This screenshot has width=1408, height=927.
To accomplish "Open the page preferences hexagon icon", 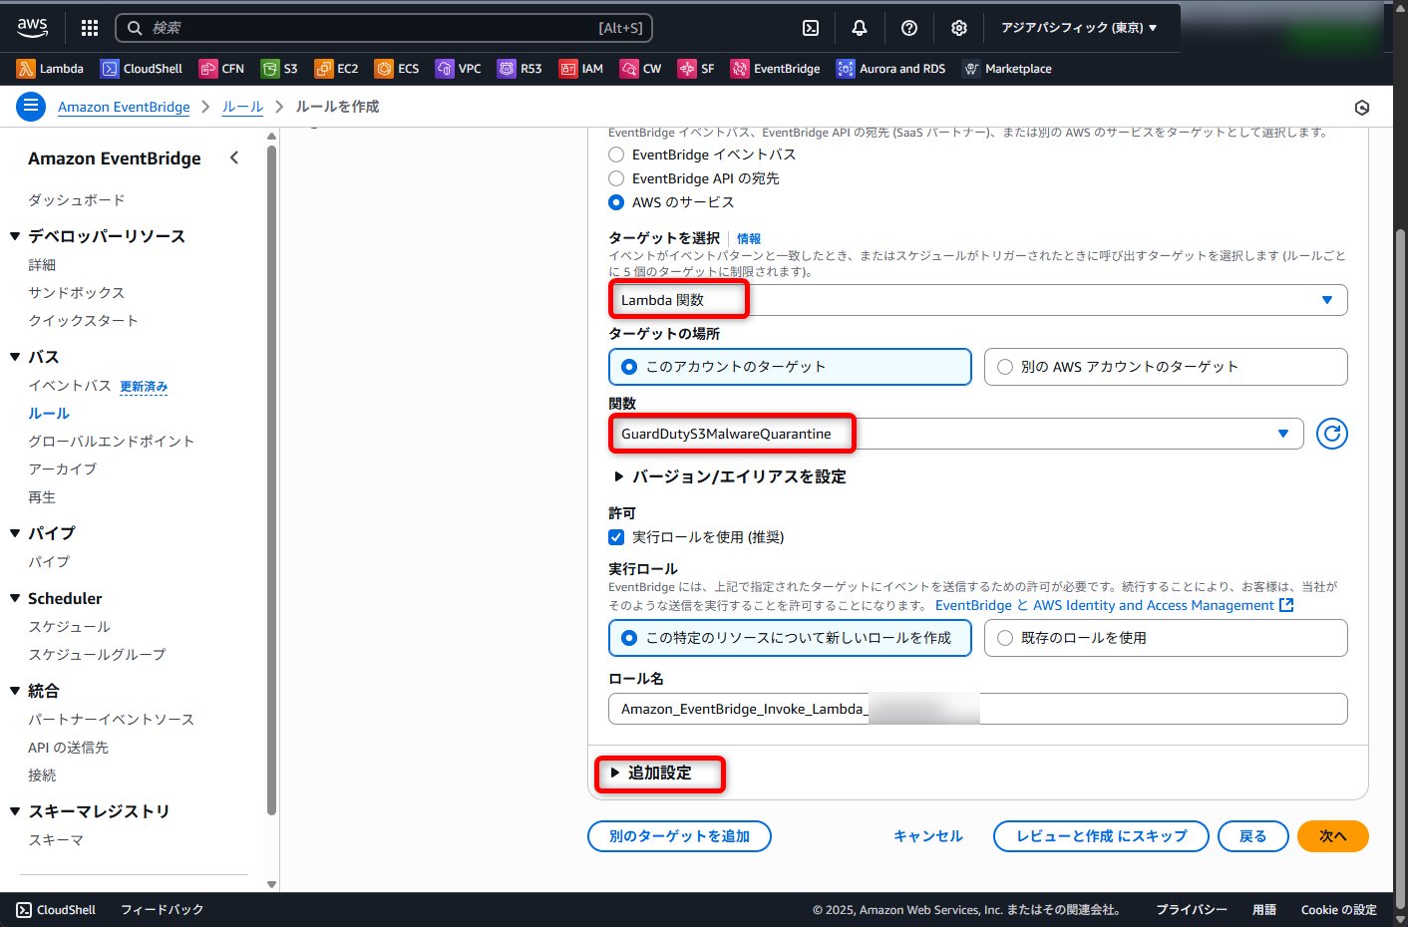I will click(1362, 108).
